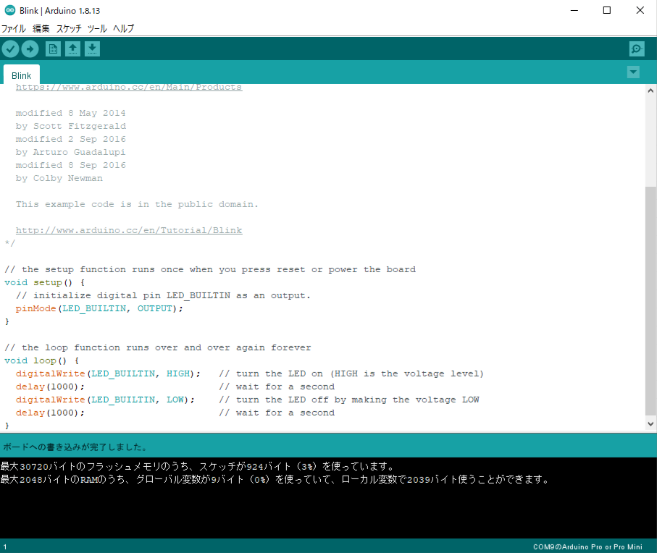Click the editor scrollbar up arrow

coord(650,90)
